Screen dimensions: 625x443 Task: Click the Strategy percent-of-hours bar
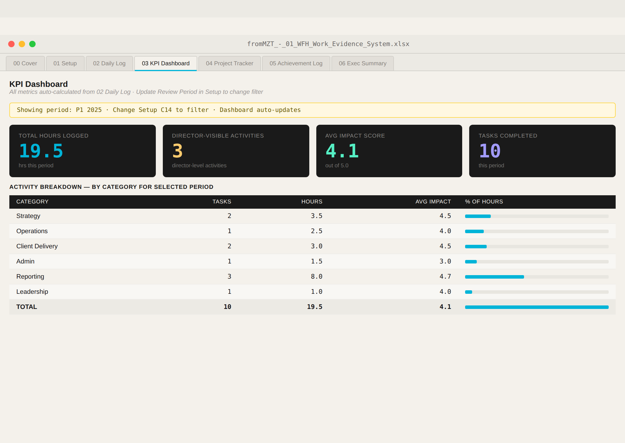click(x=537, y=216)
